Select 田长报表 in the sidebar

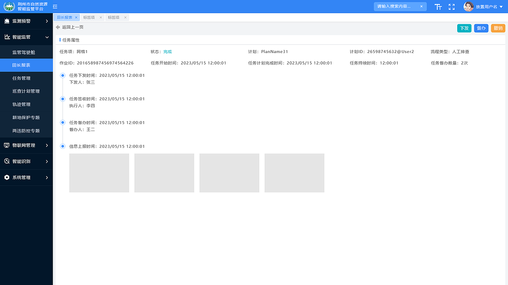pyautogui.click(x=26, y=65)
